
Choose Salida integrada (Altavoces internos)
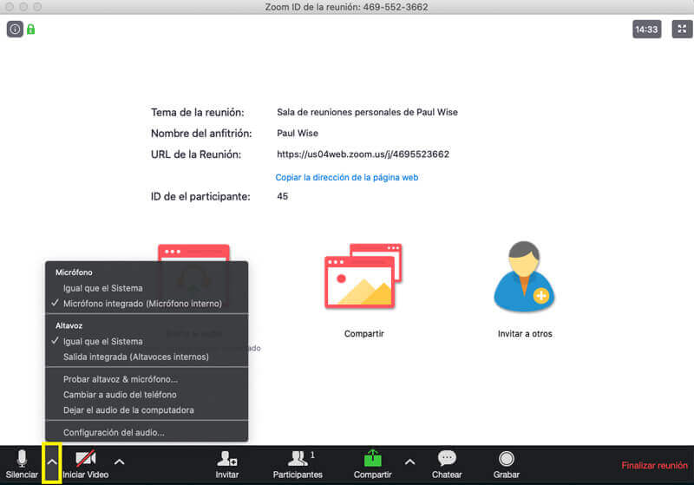coord(147,357)
